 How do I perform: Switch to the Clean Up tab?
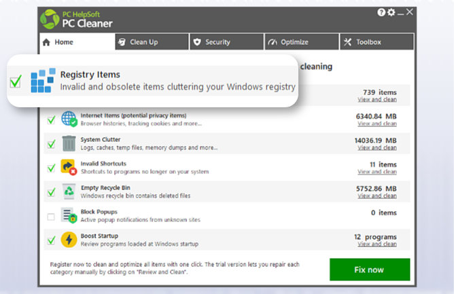(x=151, y=42)
